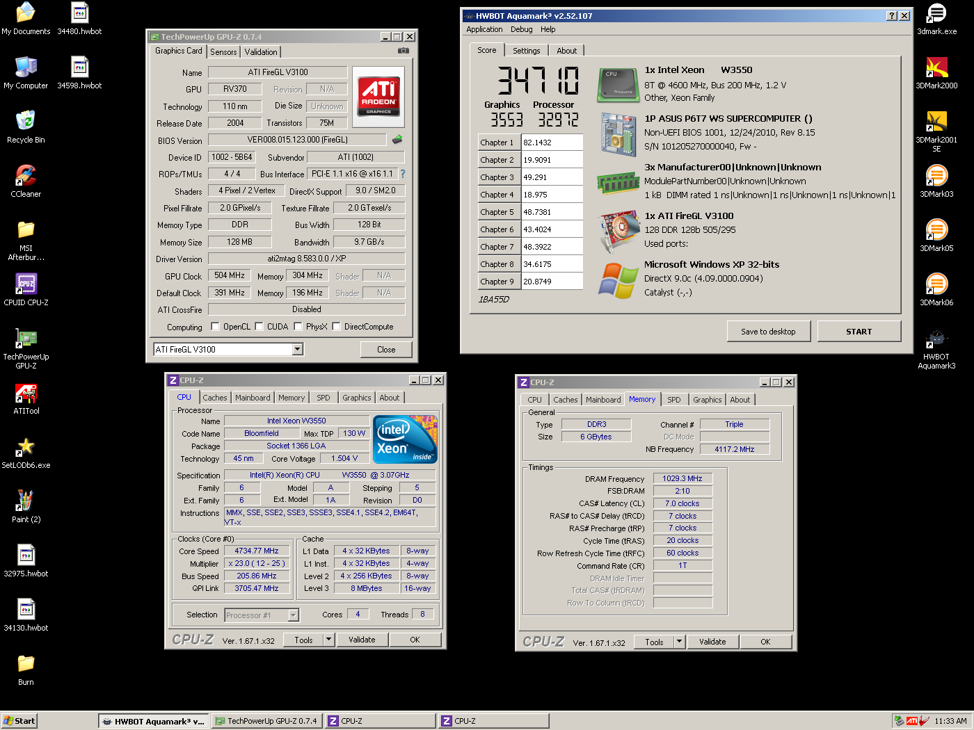Click the Core Speed value 4734.77 MHz
Image resolution: width=974 pixels, height=730 pixels.
tap(257, 551)
